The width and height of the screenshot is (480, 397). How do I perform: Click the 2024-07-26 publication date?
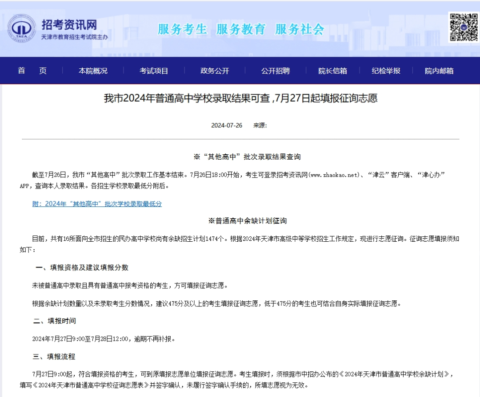226,126
